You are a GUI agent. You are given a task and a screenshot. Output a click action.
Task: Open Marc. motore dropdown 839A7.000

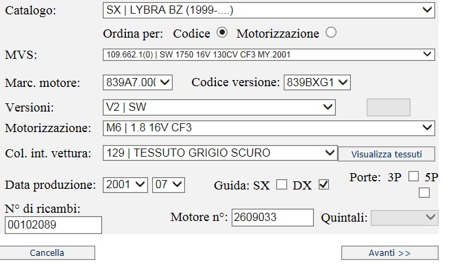(138, 83)
